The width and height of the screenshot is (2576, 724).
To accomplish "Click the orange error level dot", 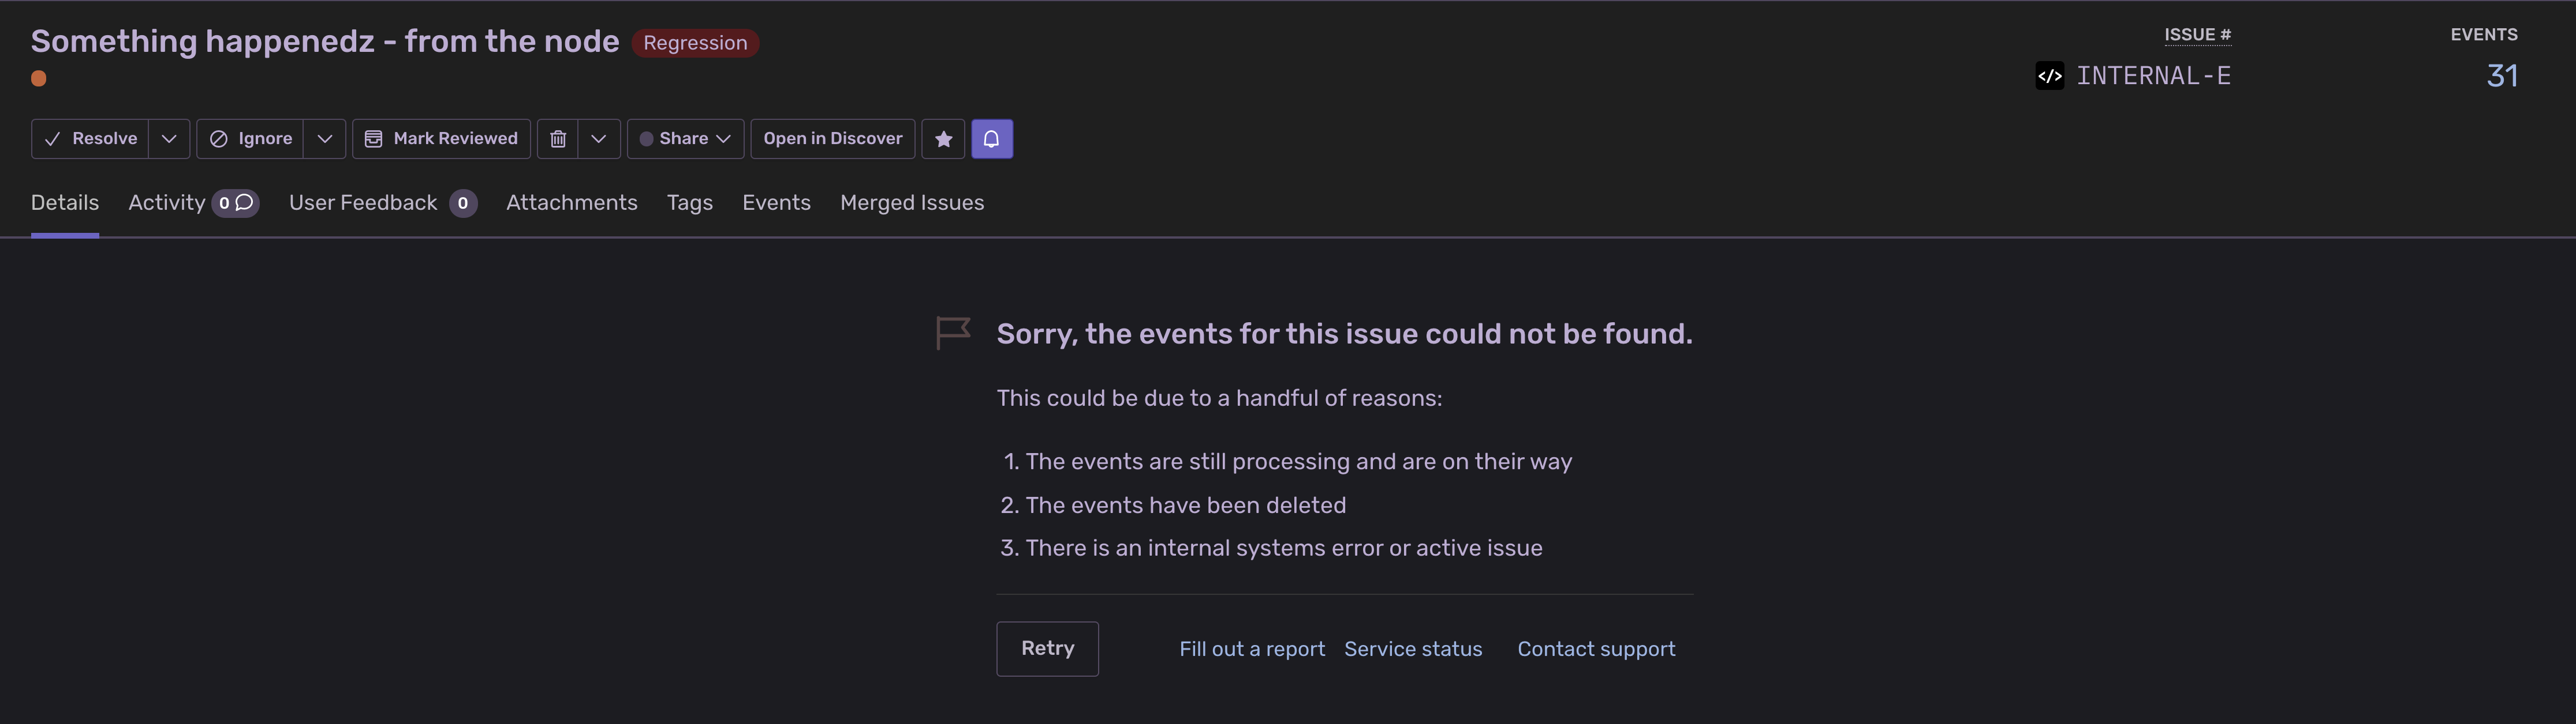I will pyautogui.click(x=39, y=79).
